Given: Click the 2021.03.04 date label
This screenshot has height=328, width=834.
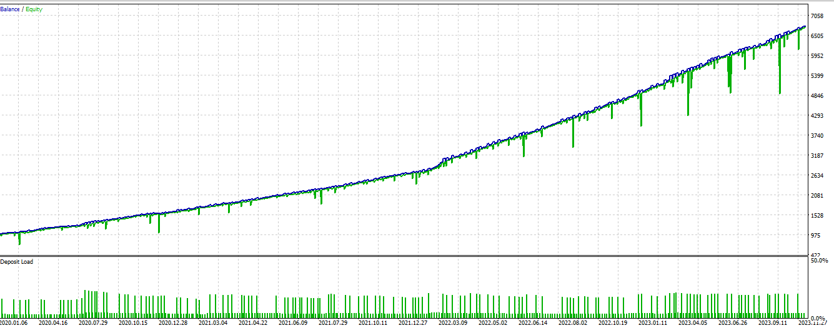Looking at the screenshot, I should (213, 323).
